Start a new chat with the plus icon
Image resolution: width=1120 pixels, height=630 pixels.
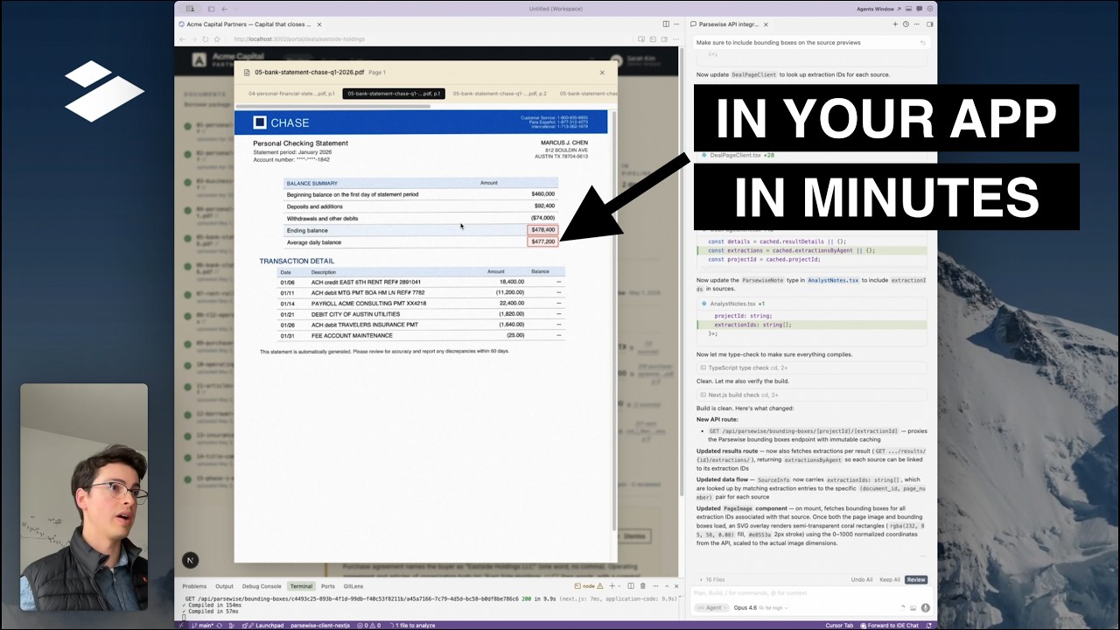(895, 24)
